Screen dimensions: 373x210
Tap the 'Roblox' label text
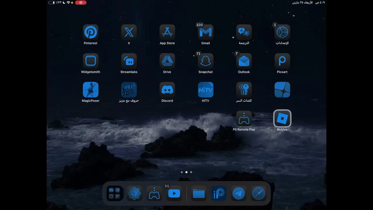(x=282, y=129)
